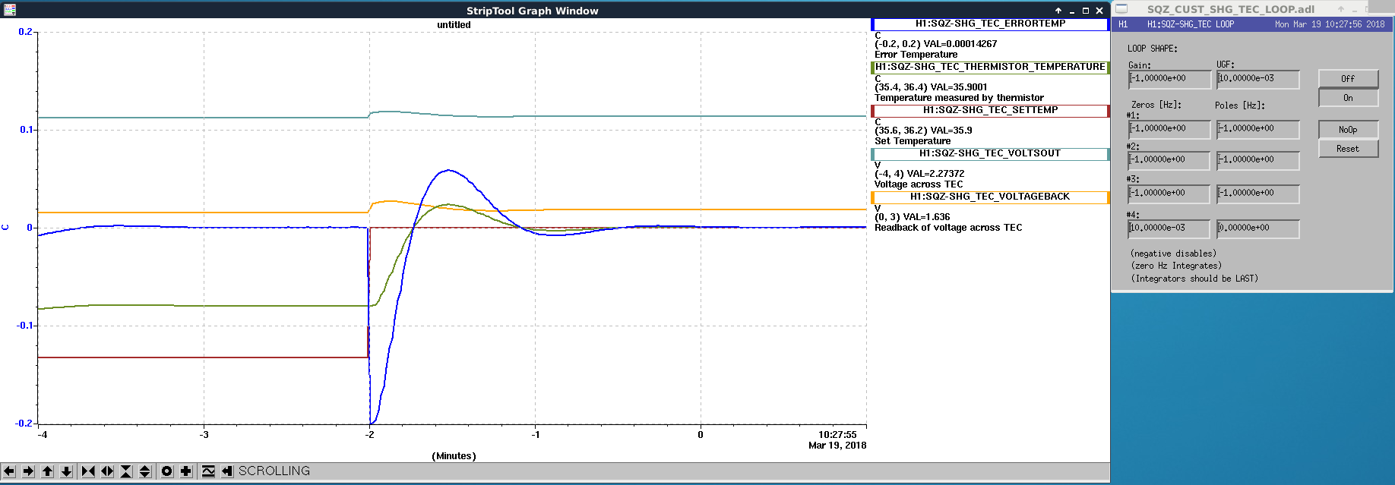Screen dimensions: 1395x485
Task: Edit the Zero #2 frequency field
Action: 1169,160
